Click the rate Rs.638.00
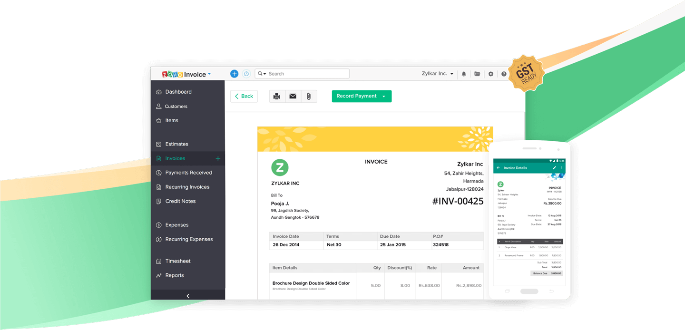The image size is (685, 330). [x=429, y=286]
